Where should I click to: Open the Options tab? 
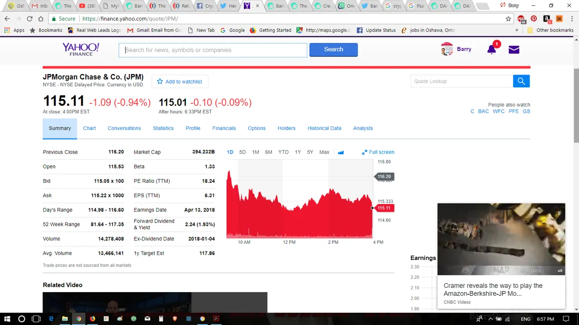tap(256, 129)
